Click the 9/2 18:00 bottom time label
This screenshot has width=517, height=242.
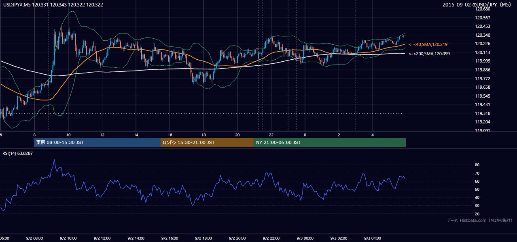[204, 238]
